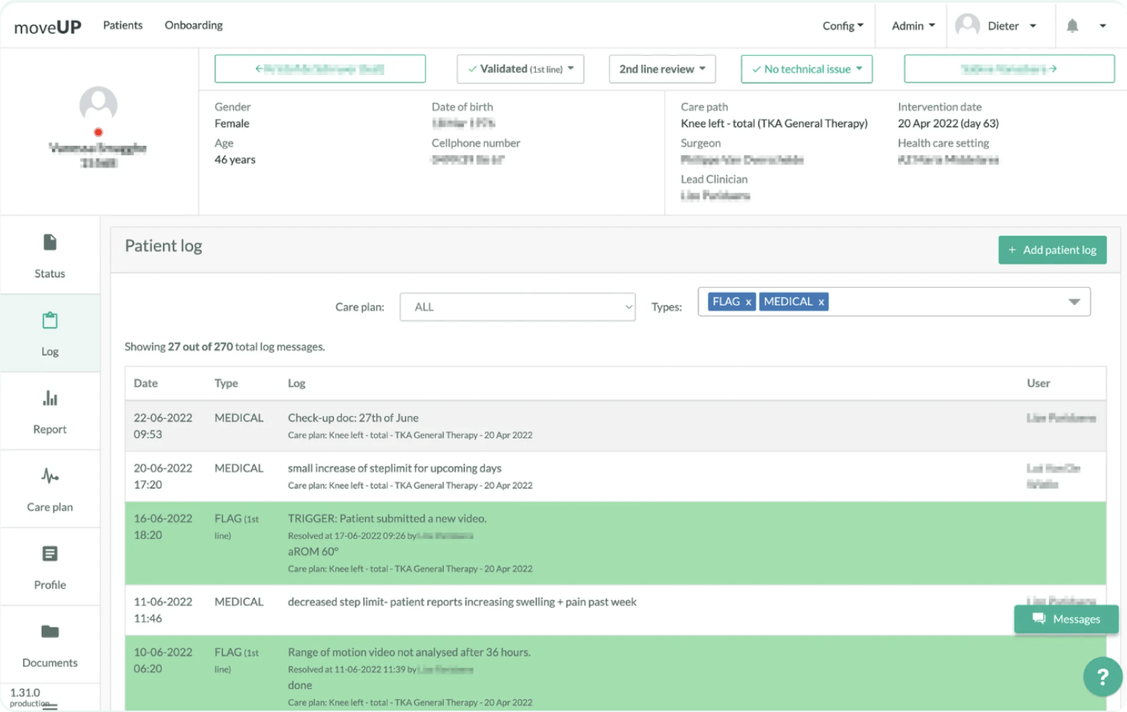
Task: Open the Patients menu item
Action: pyautogui.click(x=123, y=25)
